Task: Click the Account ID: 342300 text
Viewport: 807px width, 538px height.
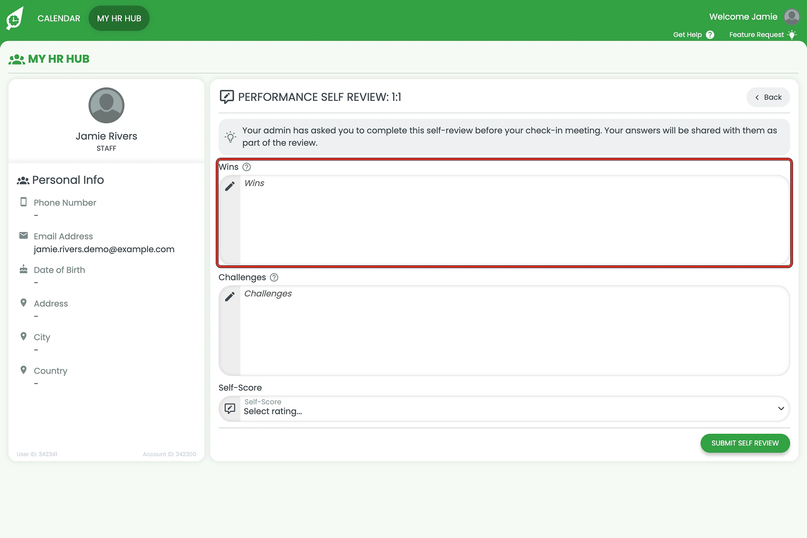Action: (x=169, y=454)
